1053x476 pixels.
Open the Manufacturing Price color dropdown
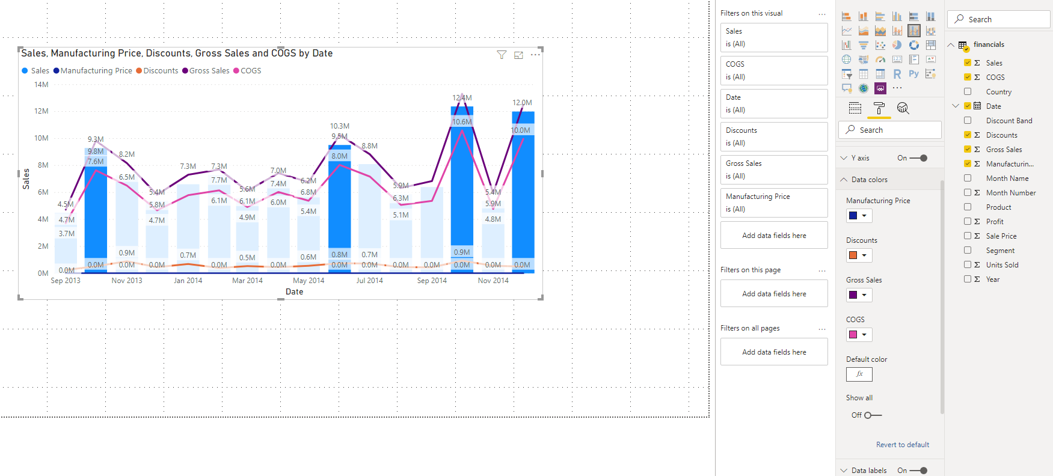click(859, 216)
